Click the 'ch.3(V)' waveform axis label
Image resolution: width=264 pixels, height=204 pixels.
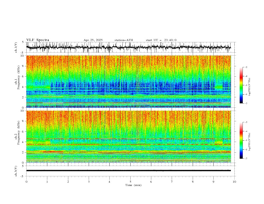click(x=16, y=171)
